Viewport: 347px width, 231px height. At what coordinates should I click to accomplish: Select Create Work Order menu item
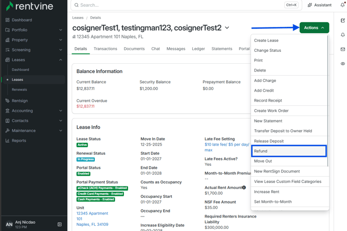tap(289, 111)
